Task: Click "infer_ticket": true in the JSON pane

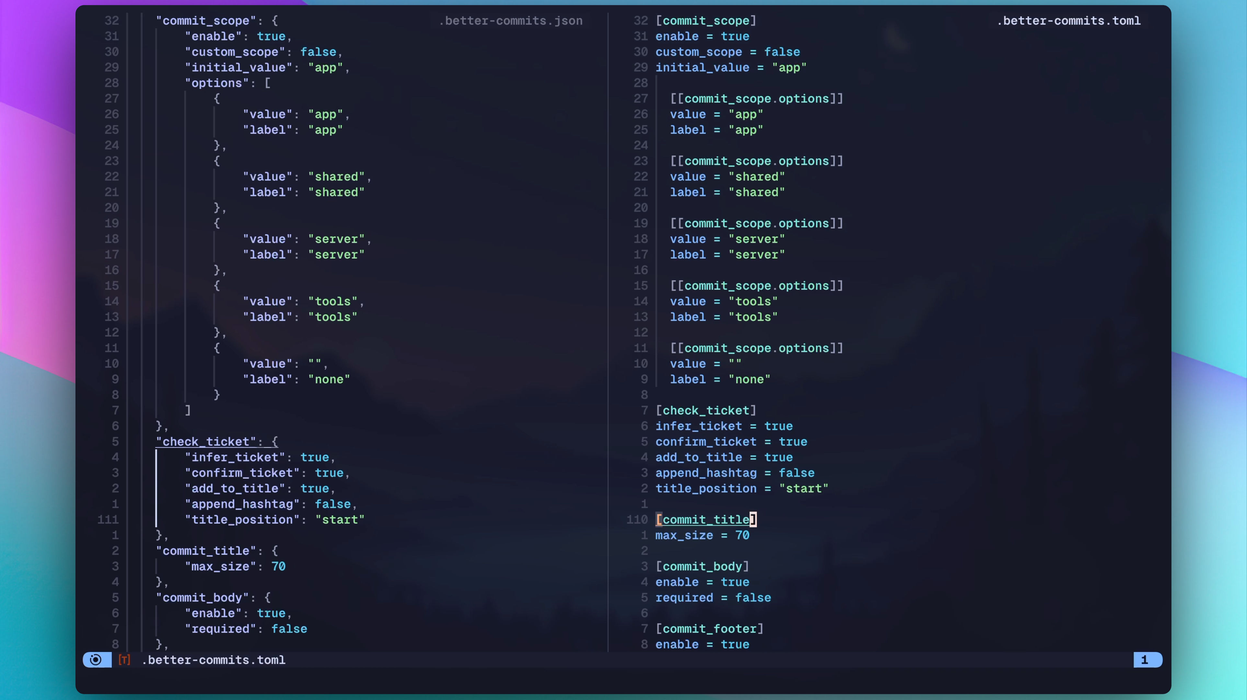Action: [x=260, y=457]
